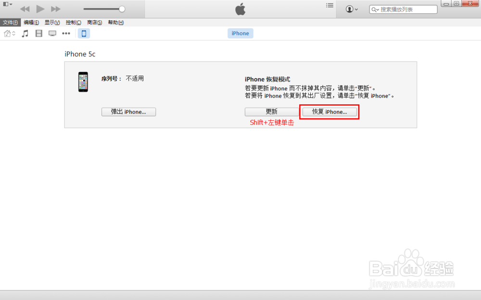This screenshot has width=481, height=300.
Task: Click the 序列号 label
Action: (x=112, y=79)
